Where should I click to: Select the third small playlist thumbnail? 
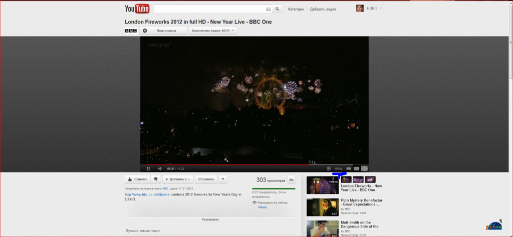click(x=370, y=179)
